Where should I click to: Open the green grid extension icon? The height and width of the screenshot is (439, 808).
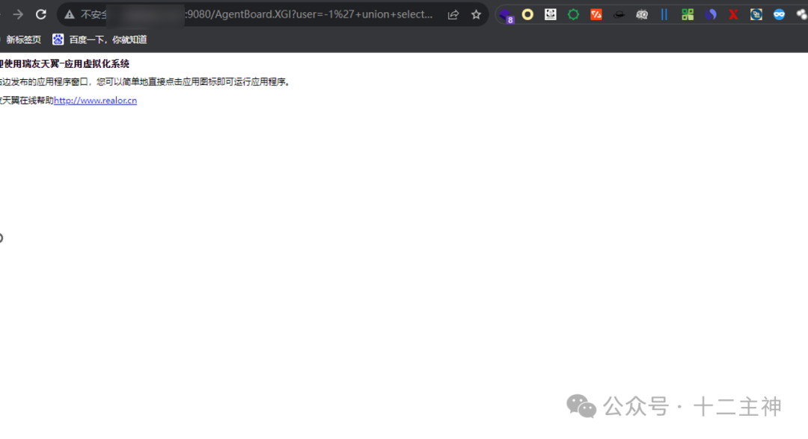[x=687, y=14]
